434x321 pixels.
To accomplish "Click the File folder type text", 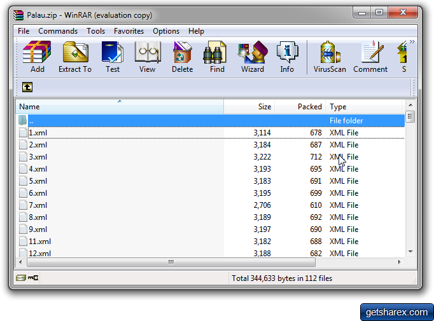I will pyautogui.click(x=346, y=121).
